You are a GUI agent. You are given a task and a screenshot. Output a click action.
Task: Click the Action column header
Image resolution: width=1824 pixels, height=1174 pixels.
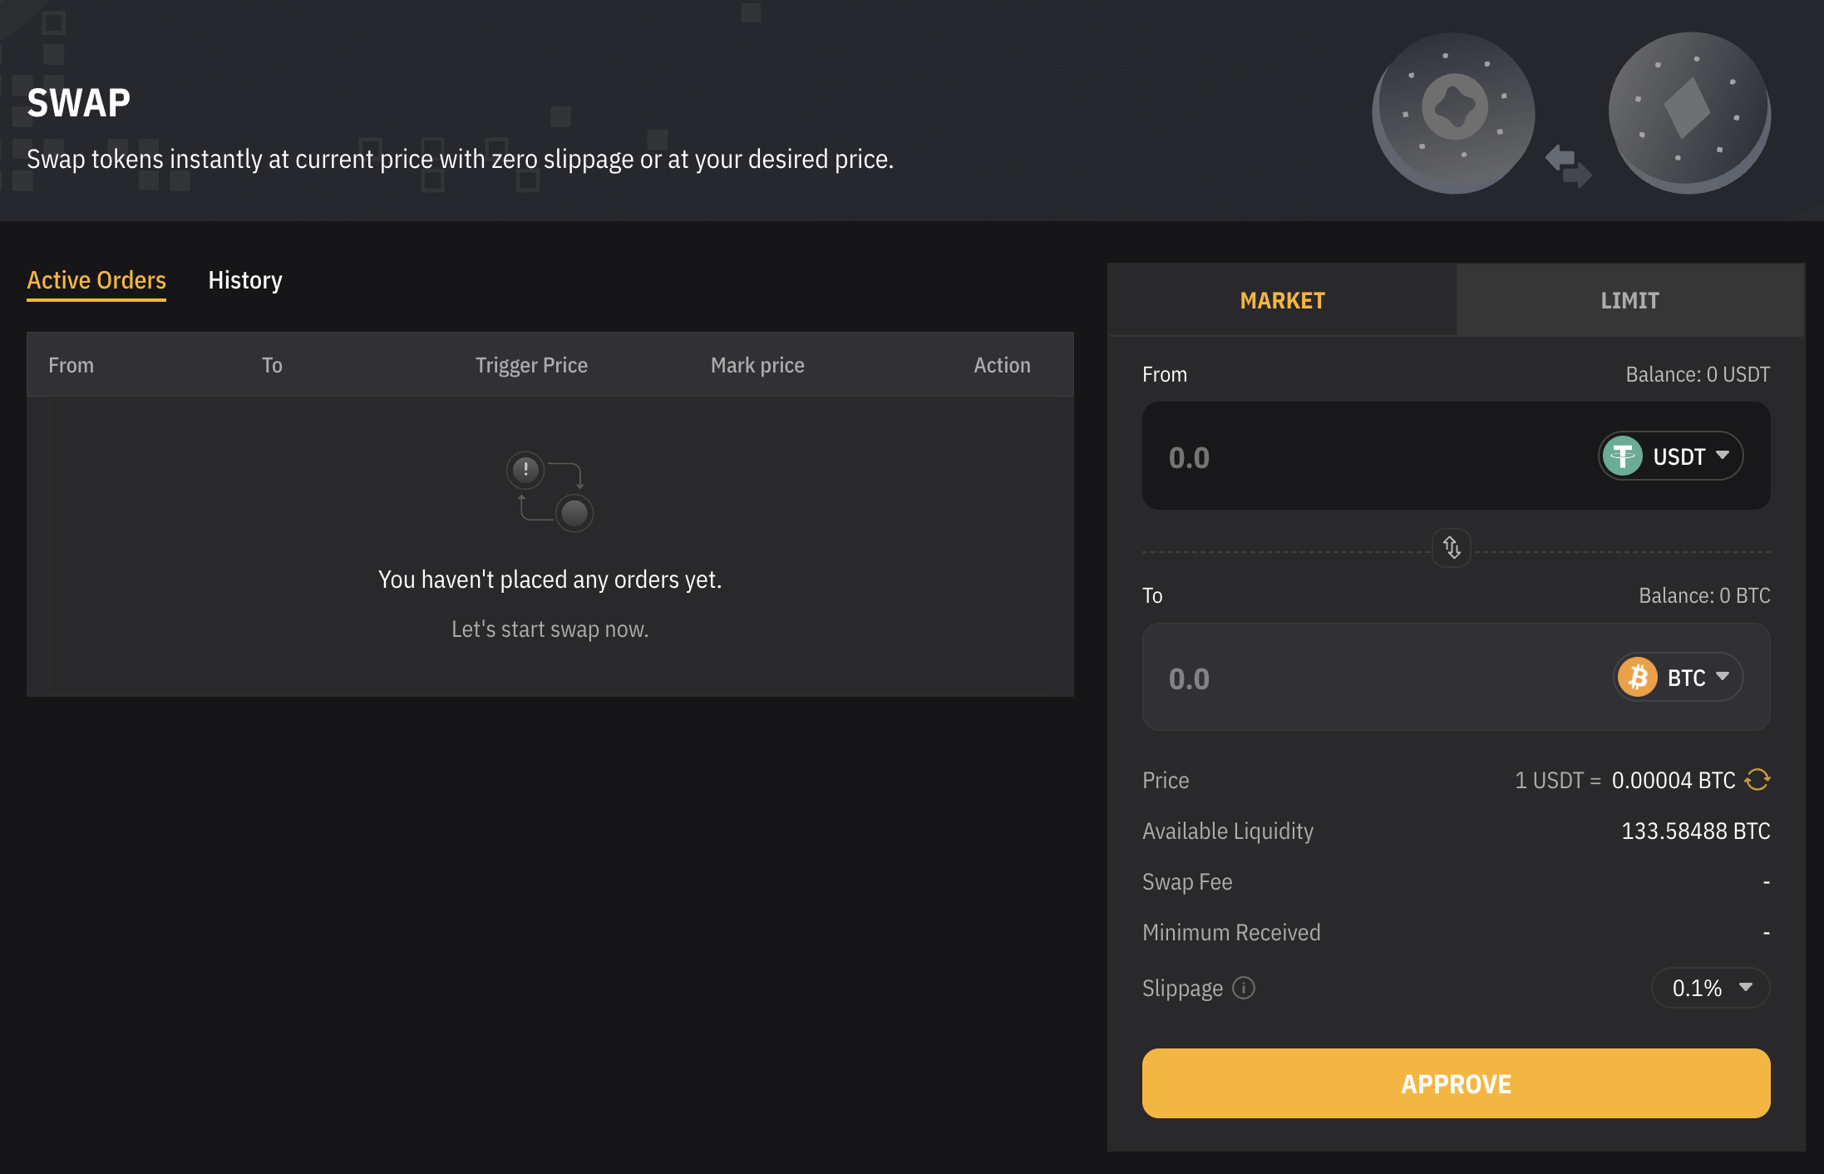[x=1002, y=365]
